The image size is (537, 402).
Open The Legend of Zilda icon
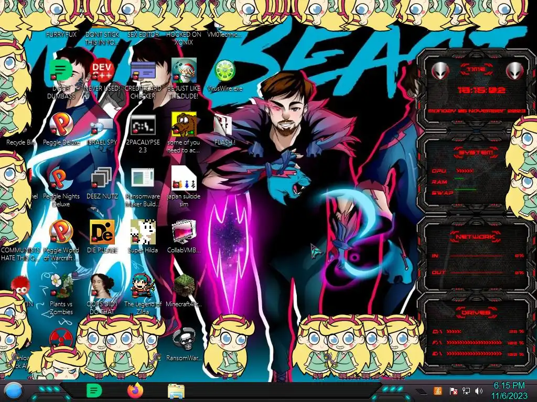tap(143, 286)
